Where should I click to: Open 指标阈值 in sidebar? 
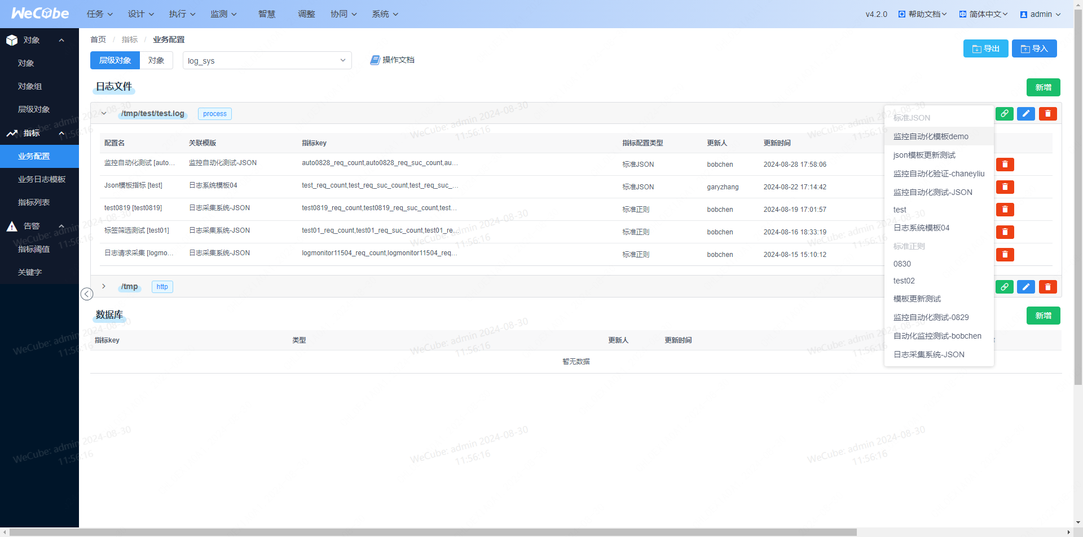point(39,249)
